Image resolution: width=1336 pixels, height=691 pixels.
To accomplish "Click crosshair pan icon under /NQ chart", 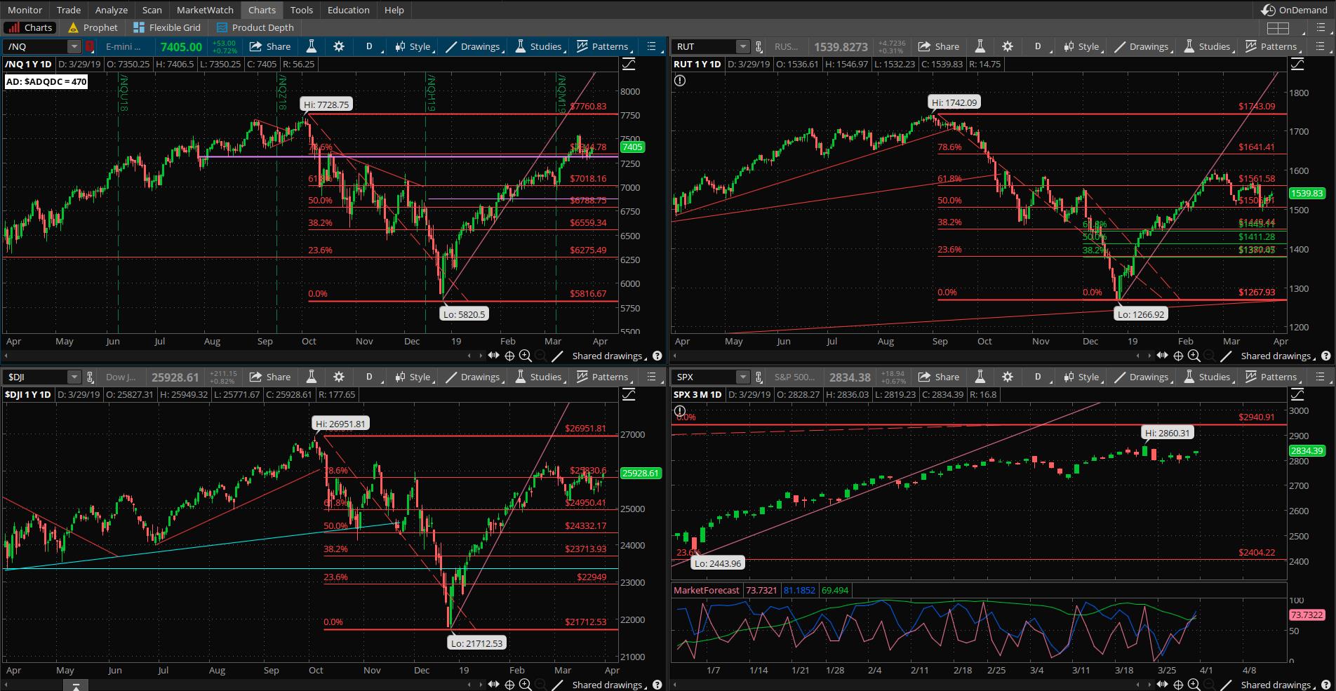I will click(509, 356).
